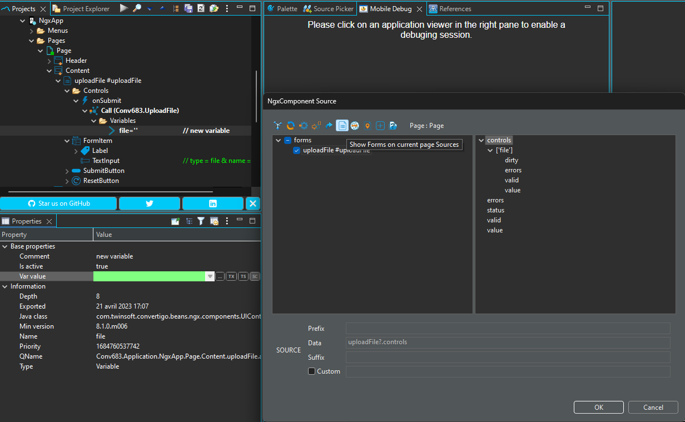Toggle the forms tree checkbox

[x=288, y=140]
